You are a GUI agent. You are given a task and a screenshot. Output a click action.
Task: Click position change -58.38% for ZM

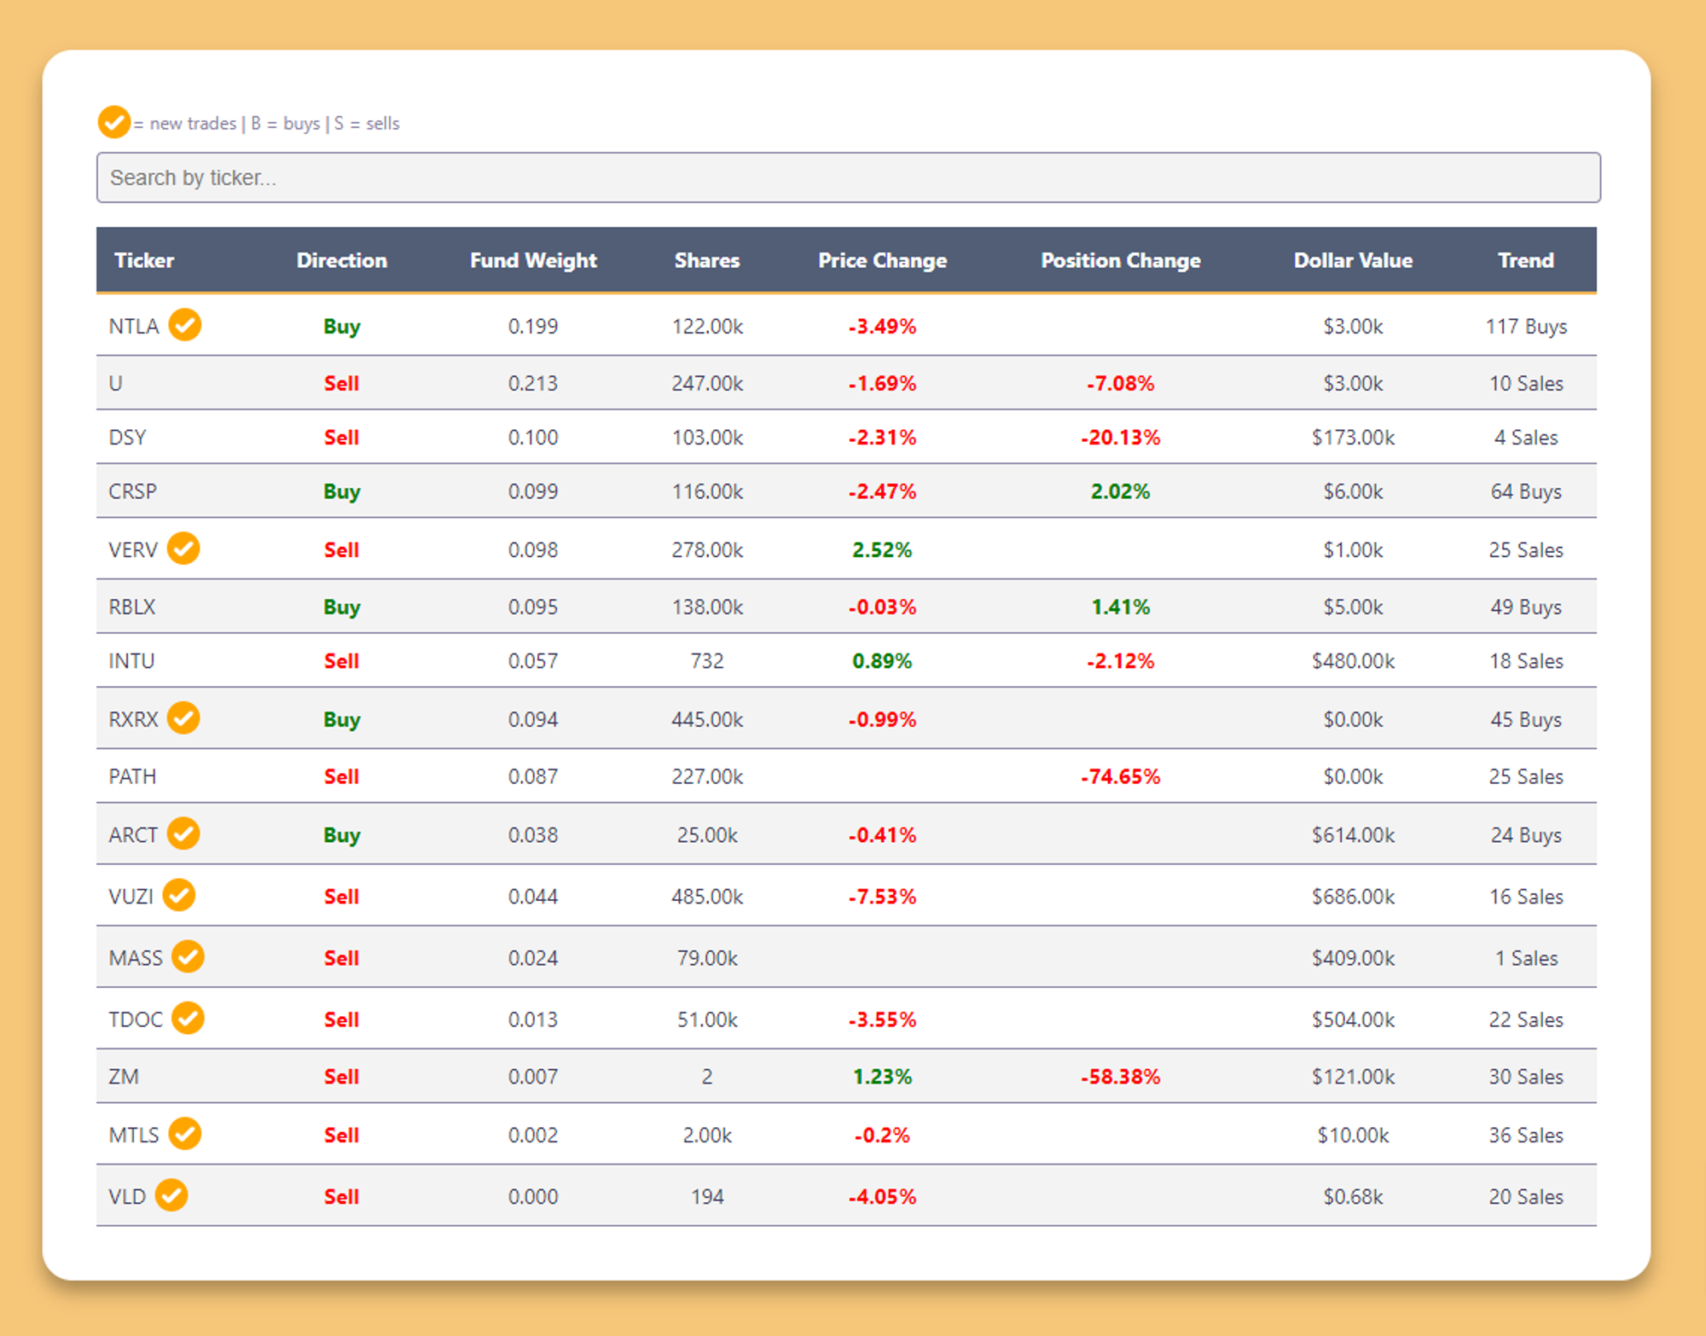click(x=1120, y=1077)
